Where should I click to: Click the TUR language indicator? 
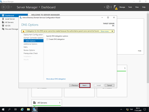131,109
